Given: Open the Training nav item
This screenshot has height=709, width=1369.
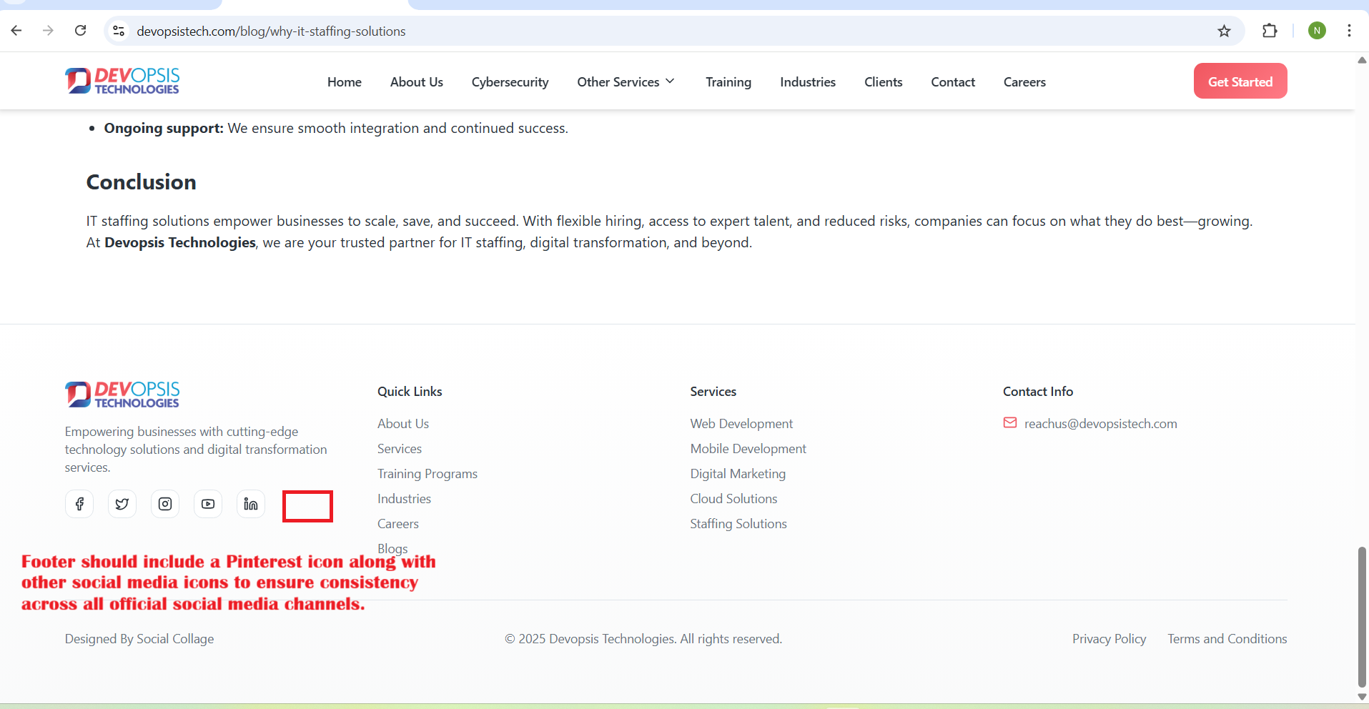Looking at the screenshot, I should 728,82.
